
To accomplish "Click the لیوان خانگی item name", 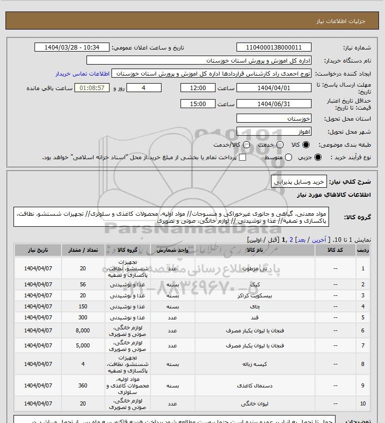I will tap(254, 403).
